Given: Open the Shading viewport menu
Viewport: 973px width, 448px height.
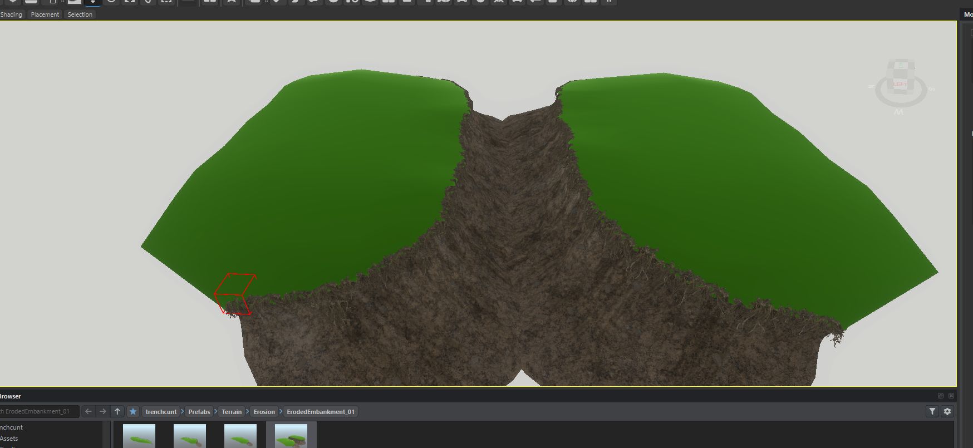Looking at the screenshot, I should coord(11,14).
